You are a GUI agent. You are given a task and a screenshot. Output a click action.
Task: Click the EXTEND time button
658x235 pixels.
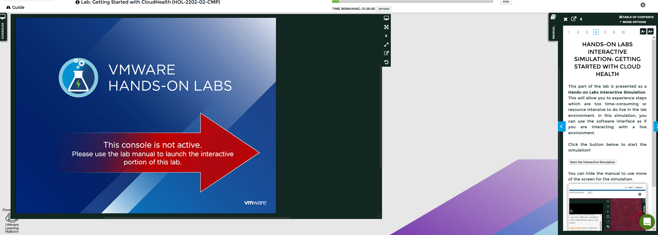[x=384, y=9]
